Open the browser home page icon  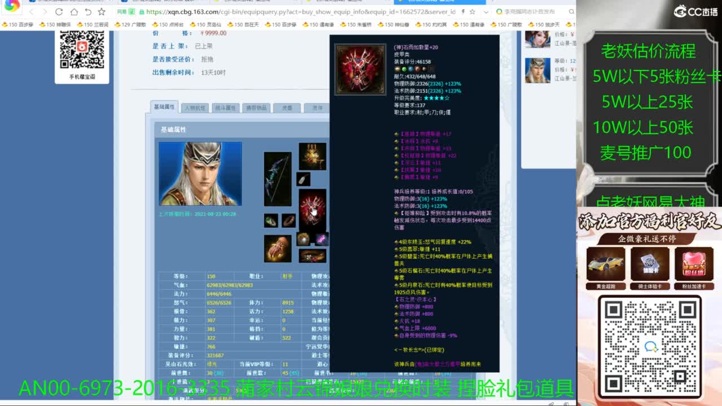[74, 12]
